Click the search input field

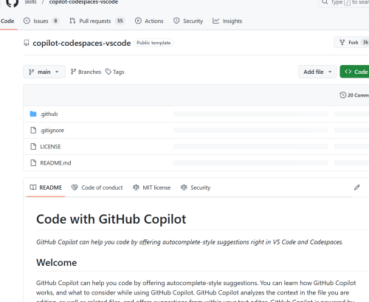344,2
